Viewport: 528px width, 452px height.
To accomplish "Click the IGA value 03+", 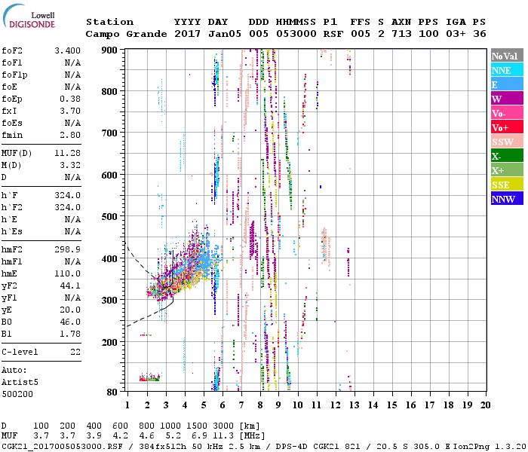I will (x=456, y=34).
